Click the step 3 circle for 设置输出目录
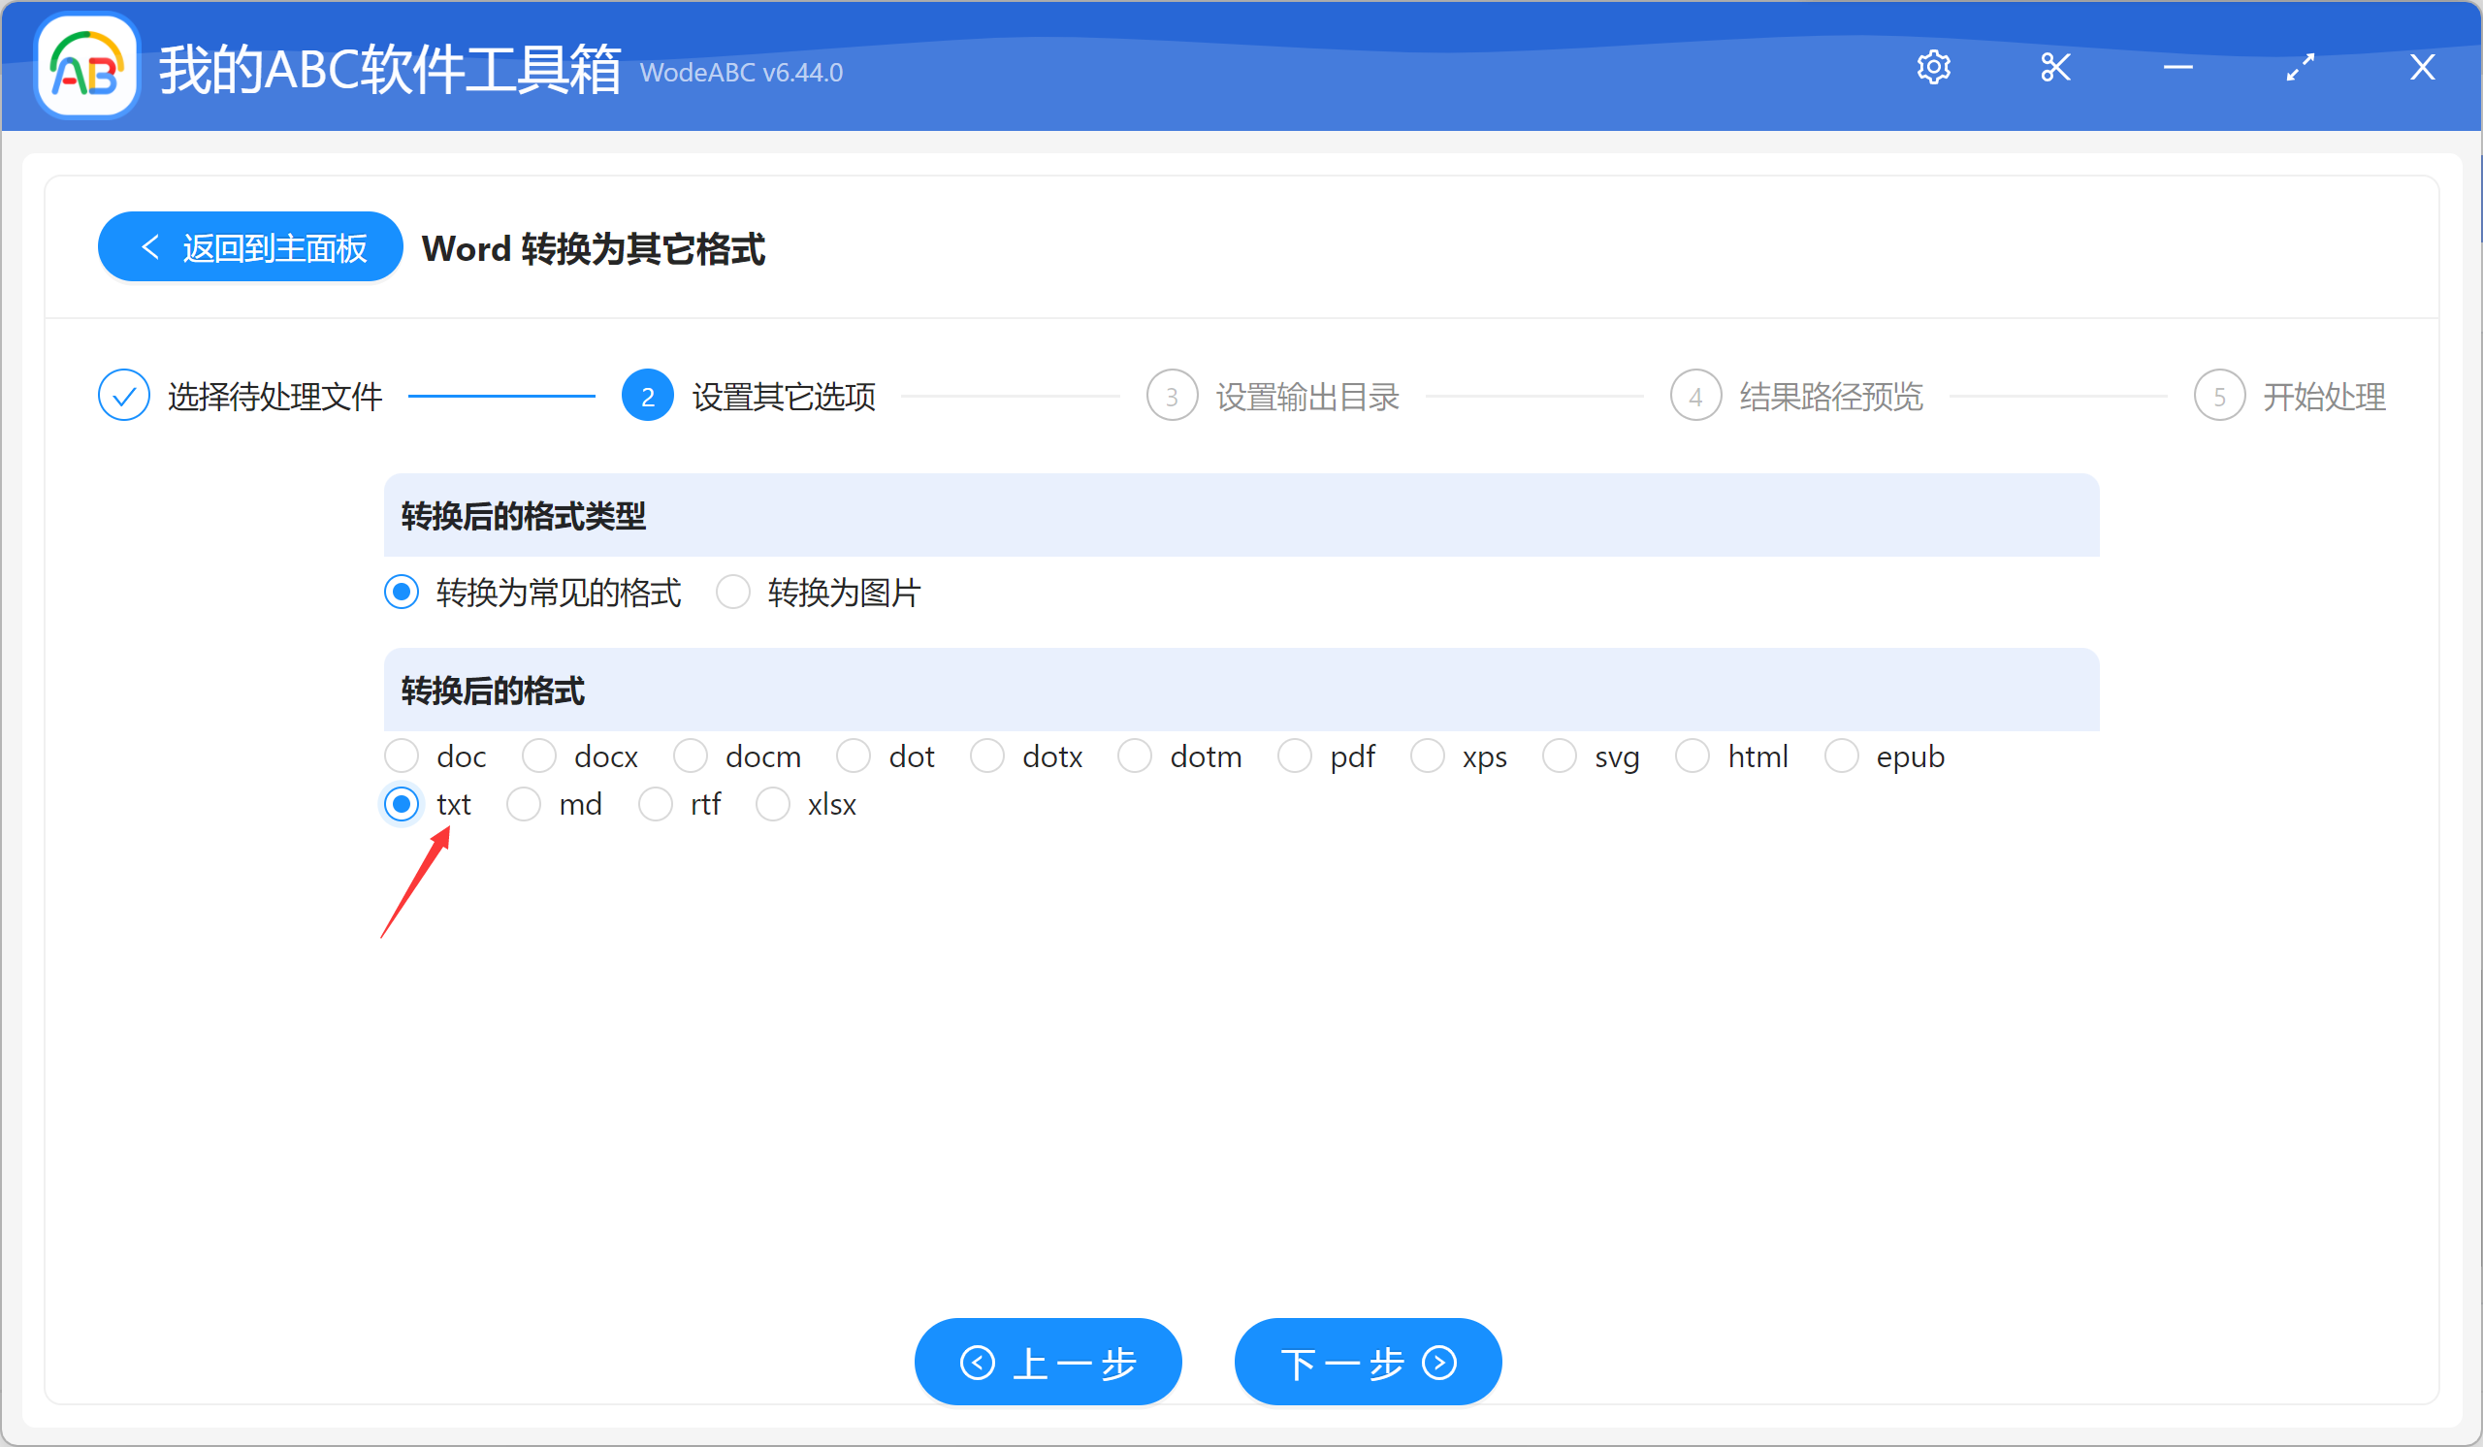The height and width of the screenshot is (1447, 2483). click(x=1172, y=394)
